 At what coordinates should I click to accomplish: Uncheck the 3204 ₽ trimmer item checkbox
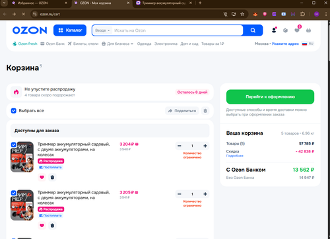coord(13,145)
